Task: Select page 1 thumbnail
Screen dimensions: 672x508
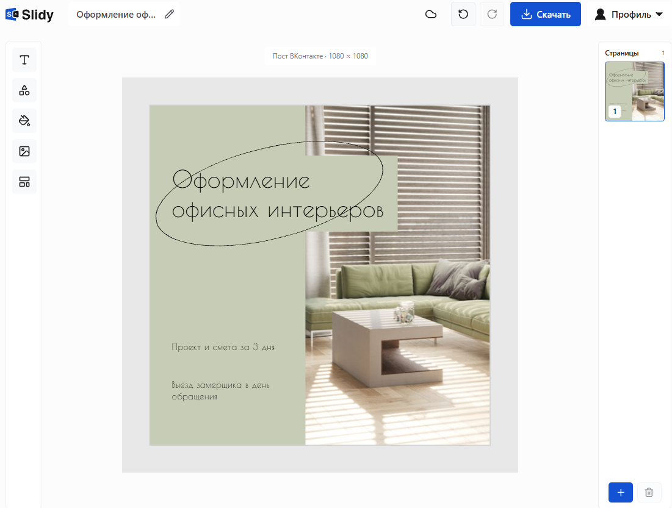Action: [x=634, y=91]
